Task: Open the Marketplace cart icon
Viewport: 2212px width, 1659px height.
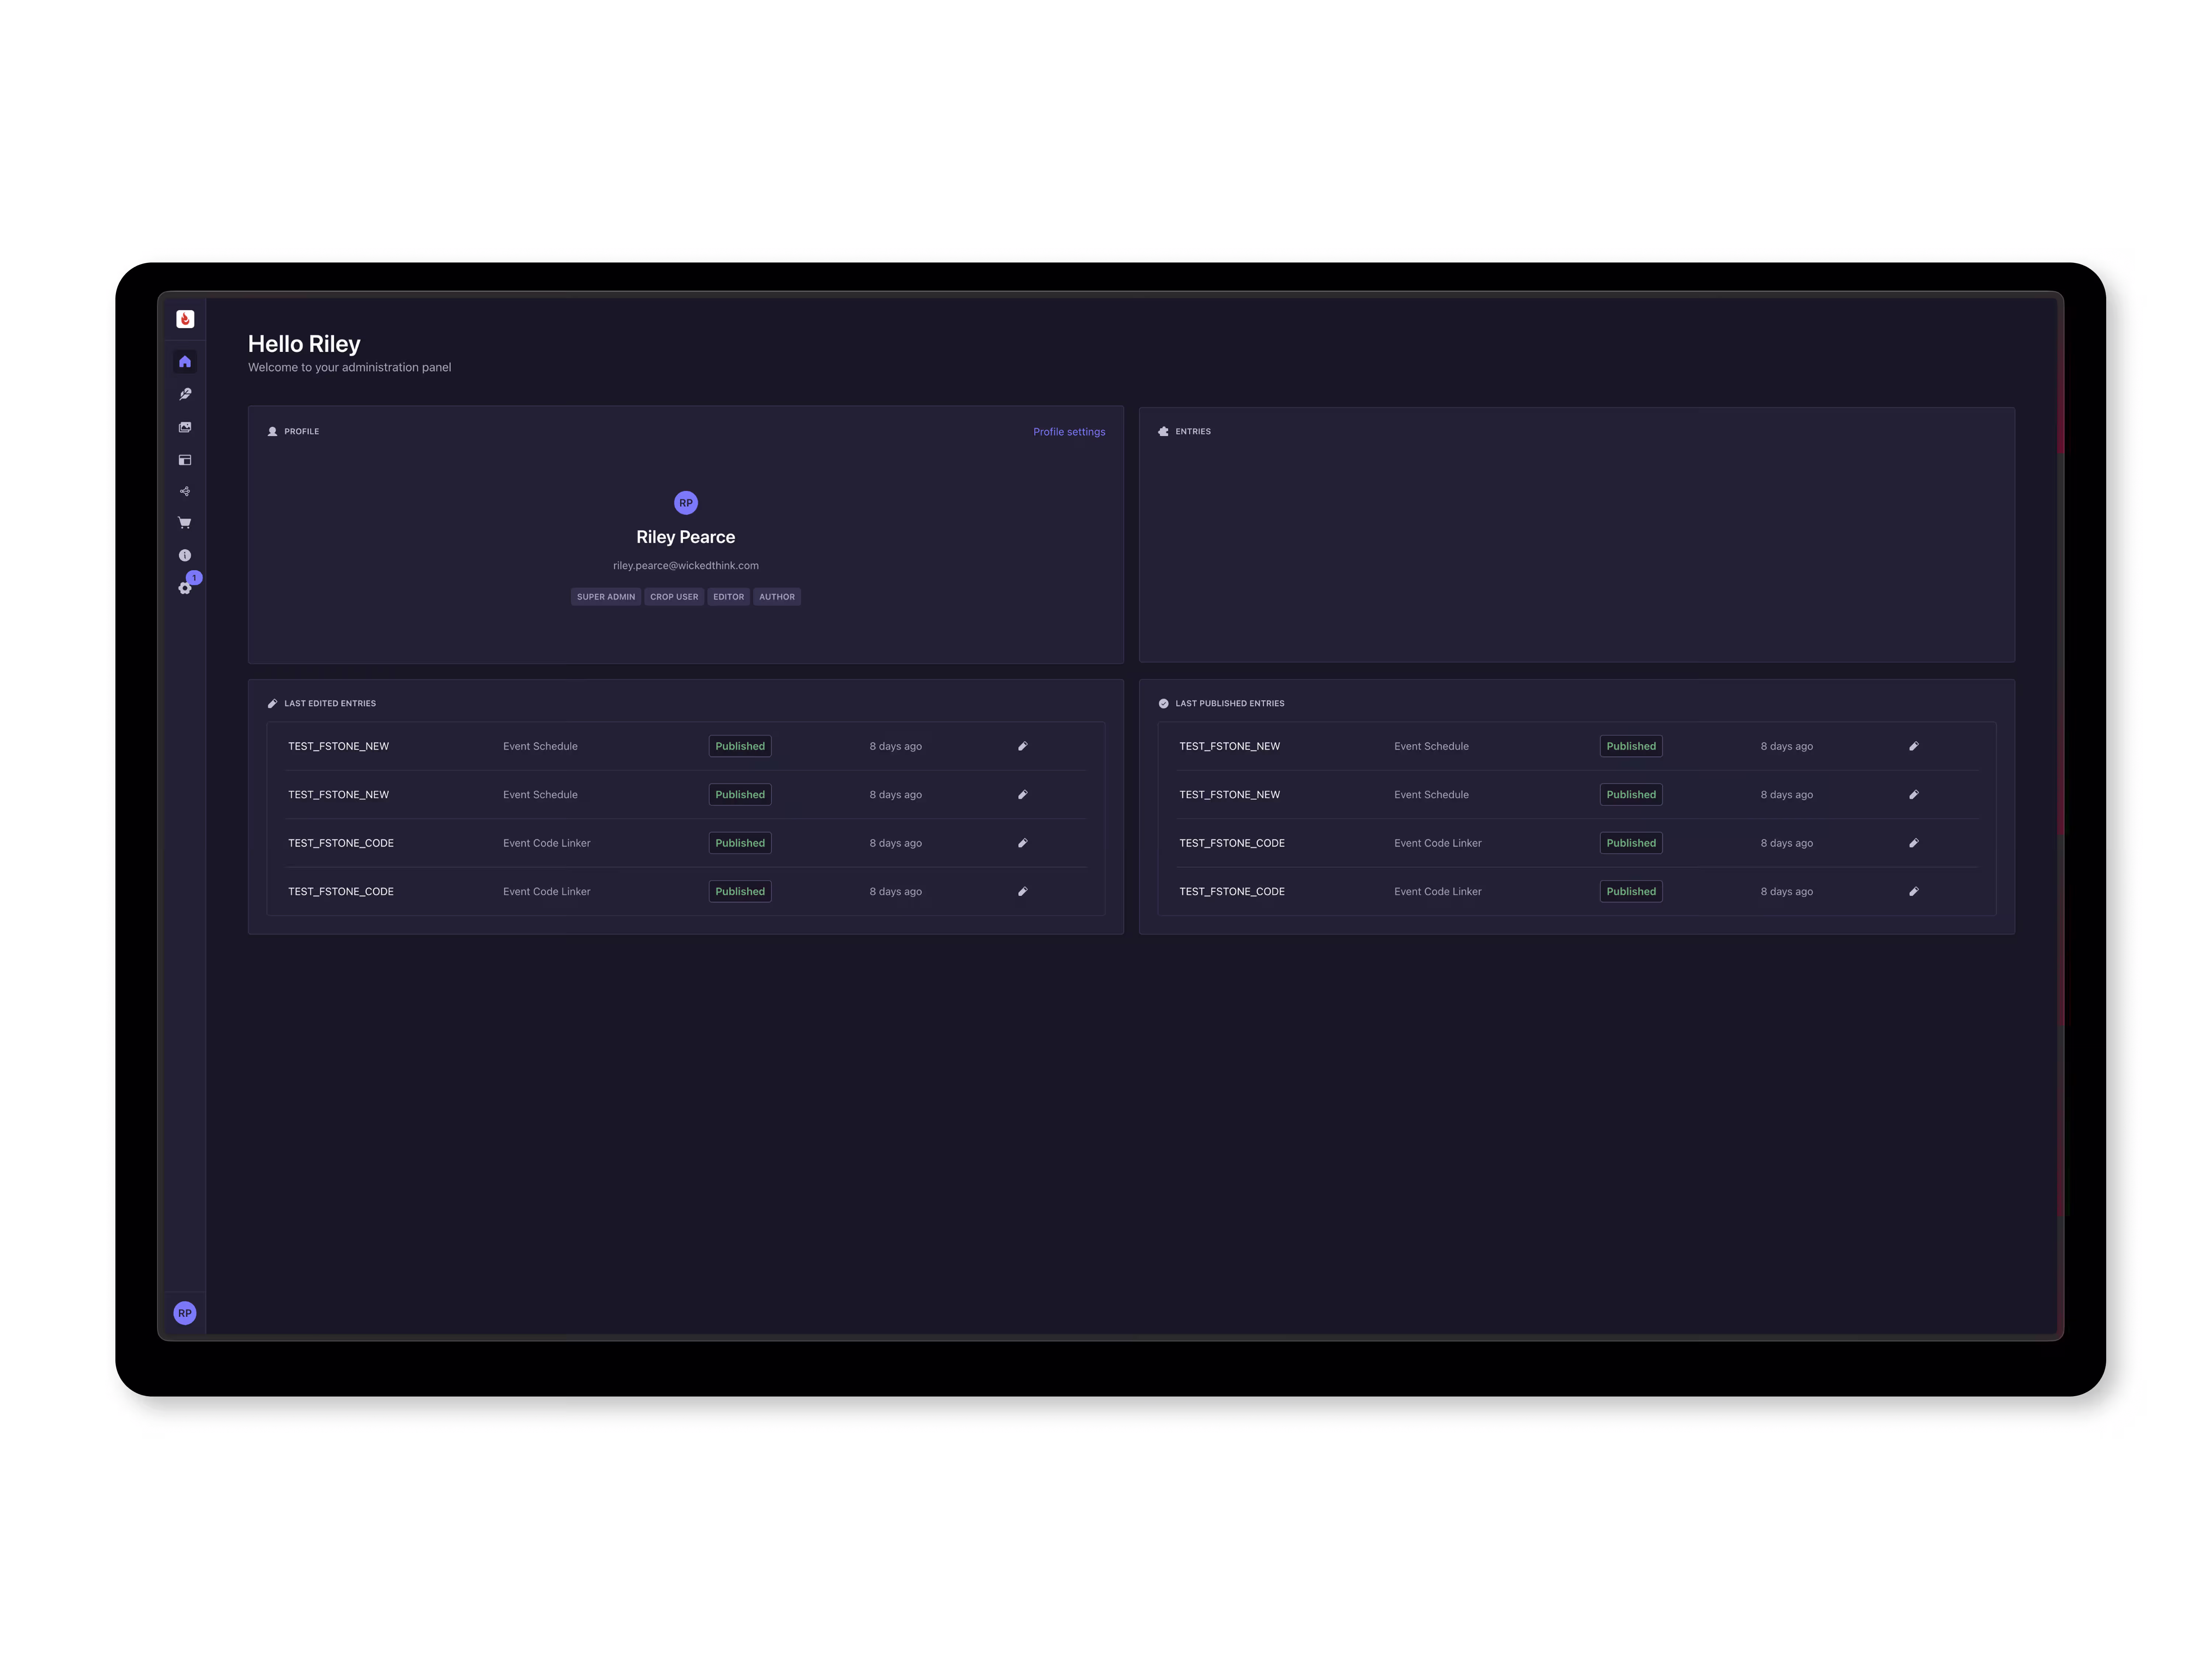Action: 185,522
